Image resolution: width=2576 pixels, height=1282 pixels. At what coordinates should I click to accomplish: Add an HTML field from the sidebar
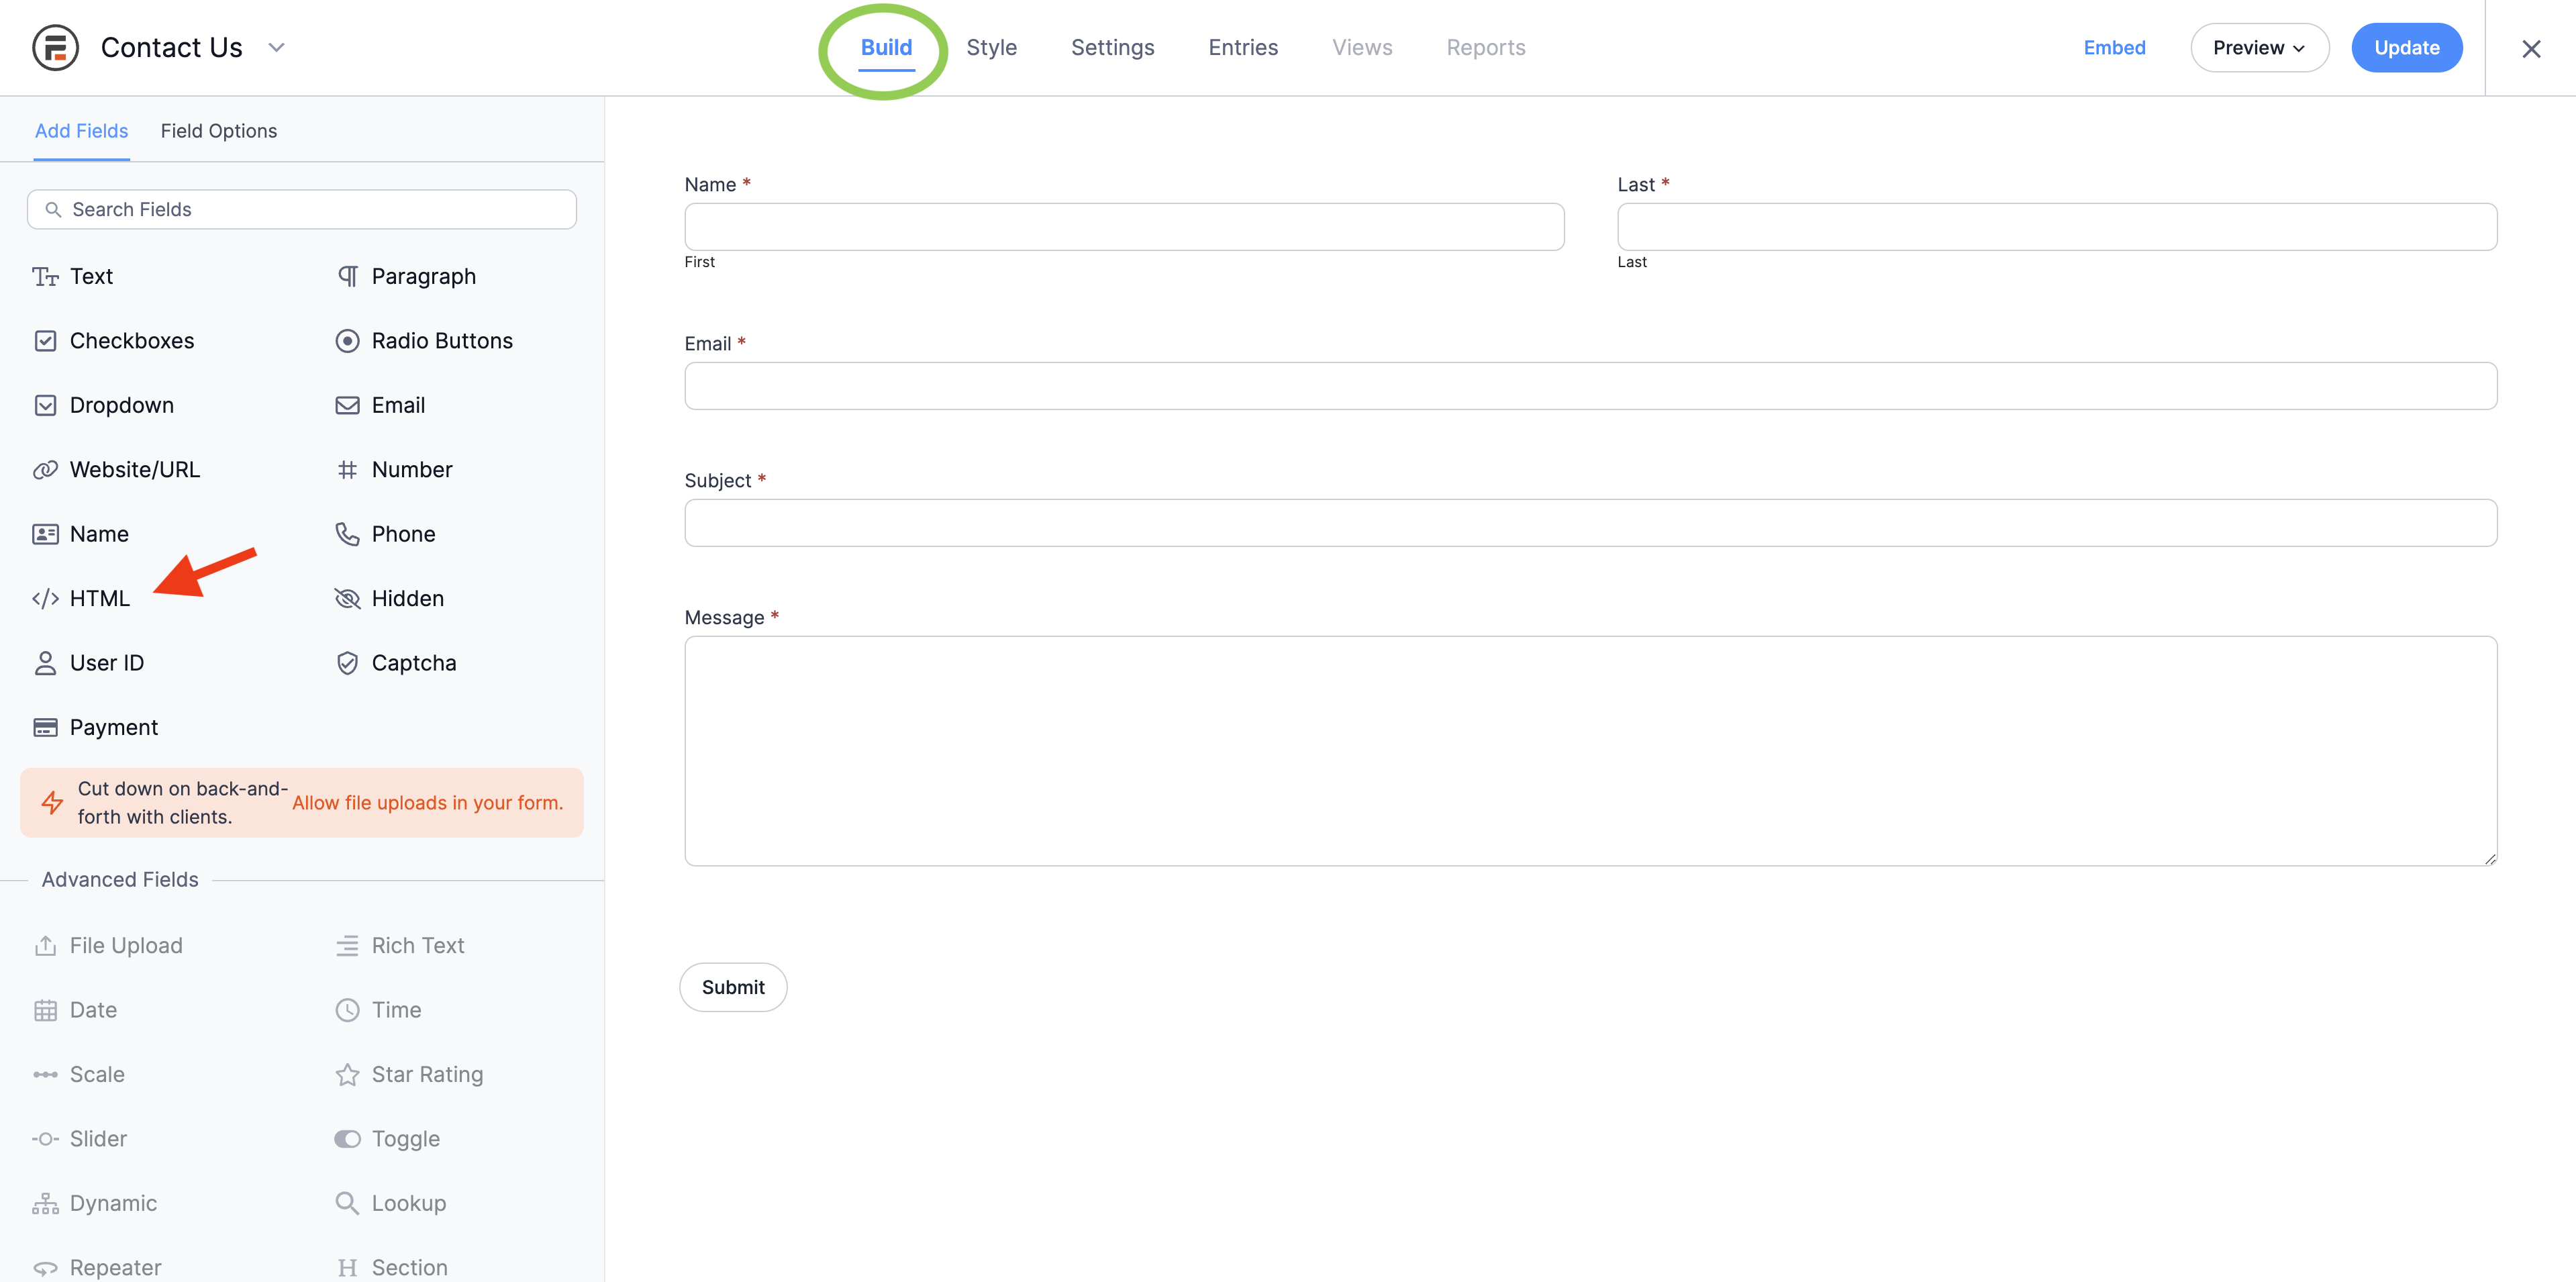[98, 598]
